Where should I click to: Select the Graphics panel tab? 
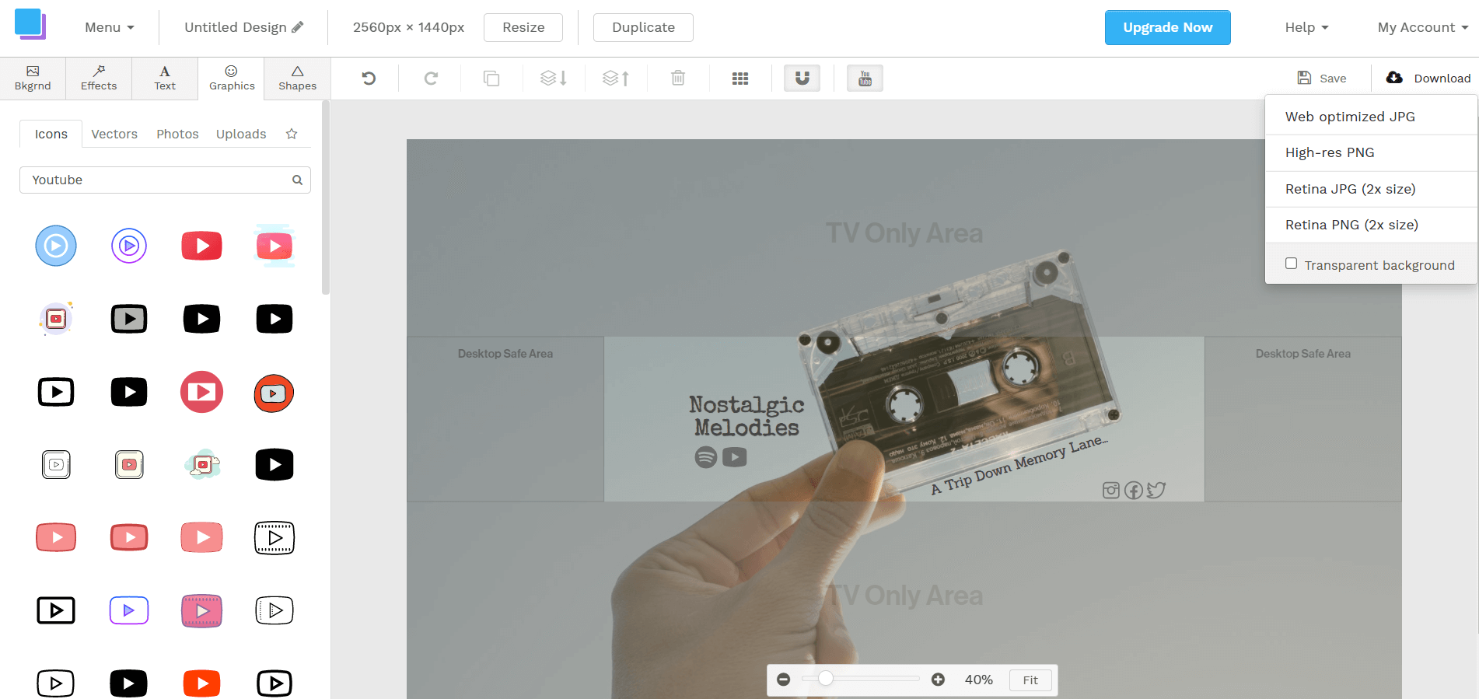point(232,79)
